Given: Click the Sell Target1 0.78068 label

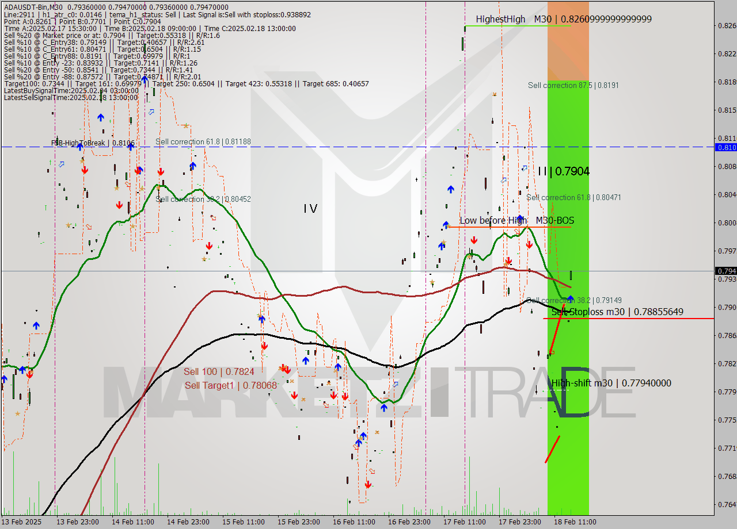Looking at the screenshot, I should pyautogui.click(x=230, y=385).
